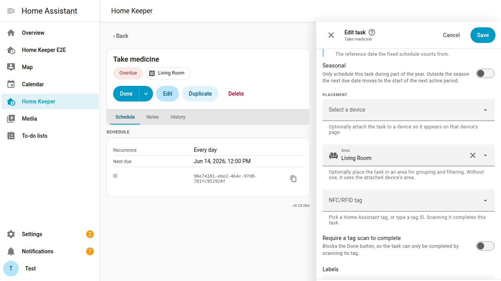The image size is (501, 281).
Task: Click the Notifications badge showing 7
Action: tap(90, 251)
